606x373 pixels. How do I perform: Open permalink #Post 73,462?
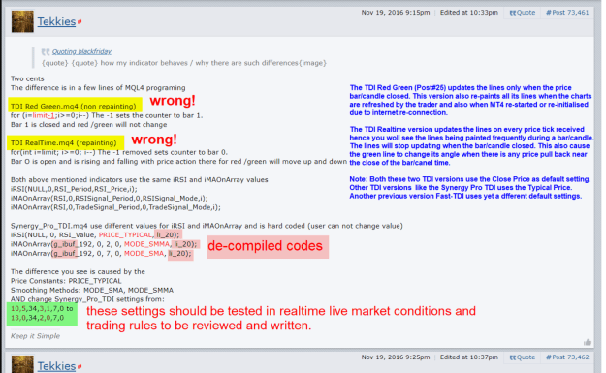[x=567, y=357]
